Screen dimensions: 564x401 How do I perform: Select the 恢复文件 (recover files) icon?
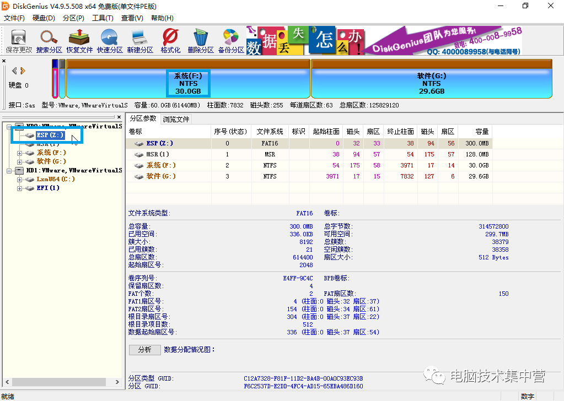point(79,40)
